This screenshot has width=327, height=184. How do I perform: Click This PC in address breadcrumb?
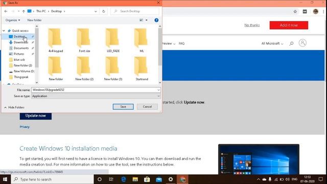coord(41,11)
